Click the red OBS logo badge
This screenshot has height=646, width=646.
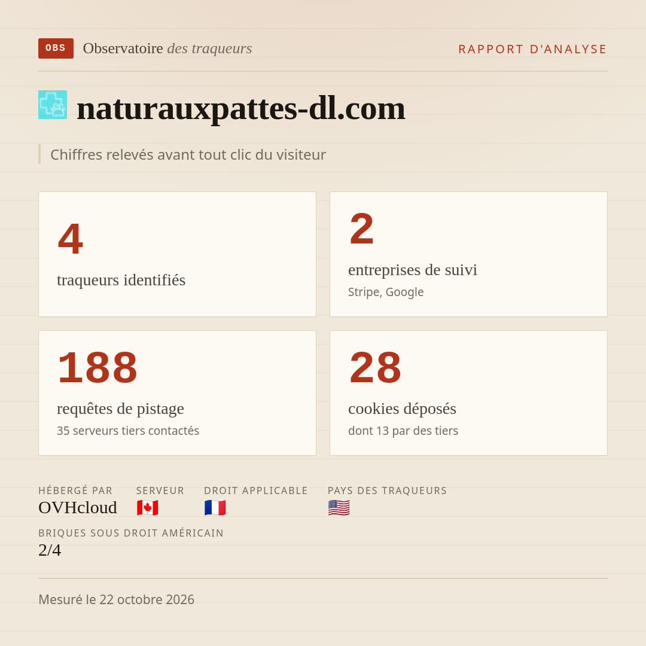pos(56,48)
